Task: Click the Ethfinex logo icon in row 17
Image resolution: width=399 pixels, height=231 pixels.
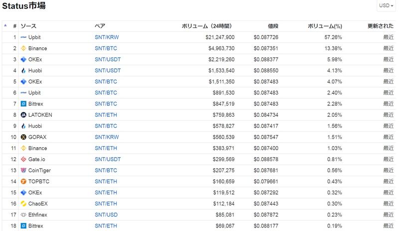Action: pyautogui.click(x=23, y=215)
